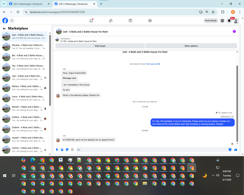Open the emoji picker in composer
Viewport: 244px width, 195px height.
coord(230,150)
